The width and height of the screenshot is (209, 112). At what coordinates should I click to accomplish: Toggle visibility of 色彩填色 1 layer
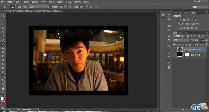pos(175,55)
